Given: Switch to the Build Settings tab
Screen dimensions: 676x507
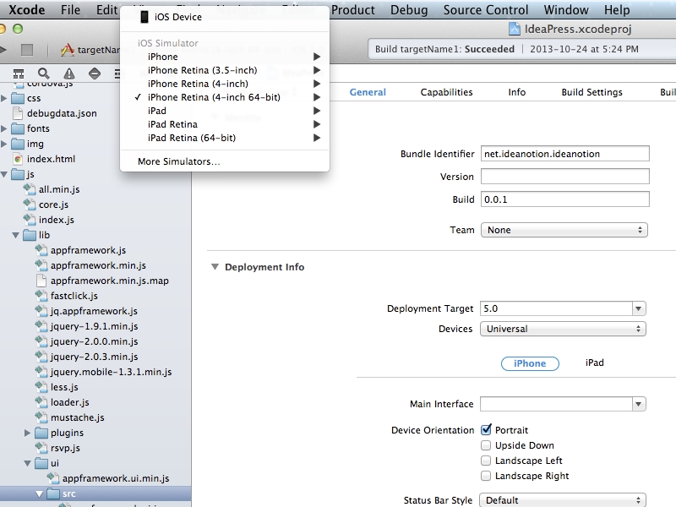Looking at the screenshot, I should pyautogui.click(x=592, y=92).
